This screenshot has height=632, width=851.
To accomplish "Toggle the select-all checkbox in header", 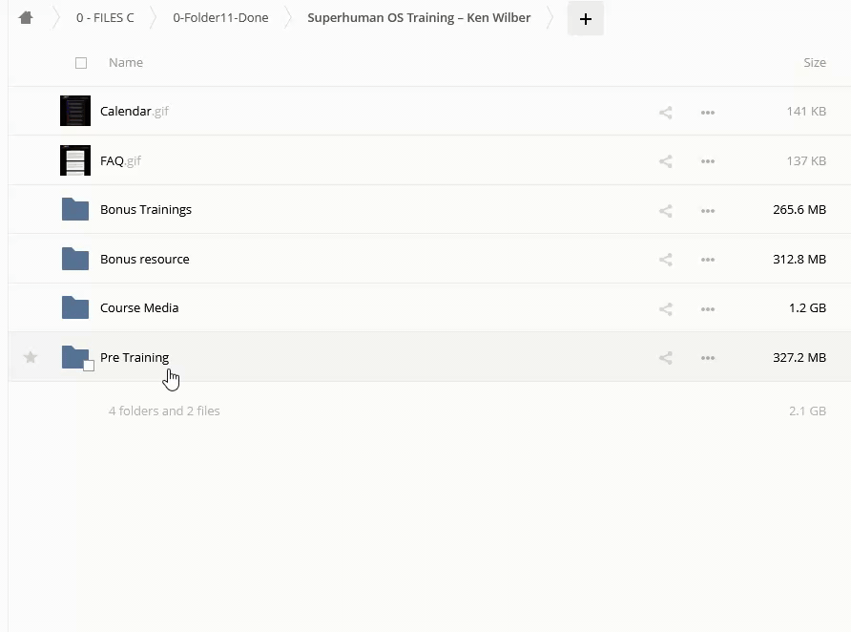I will [81, 63].
